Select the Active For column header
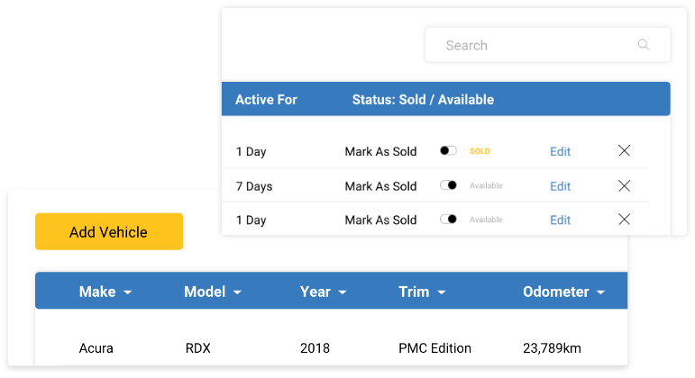695x378 pixels. [x=266, y=100]
